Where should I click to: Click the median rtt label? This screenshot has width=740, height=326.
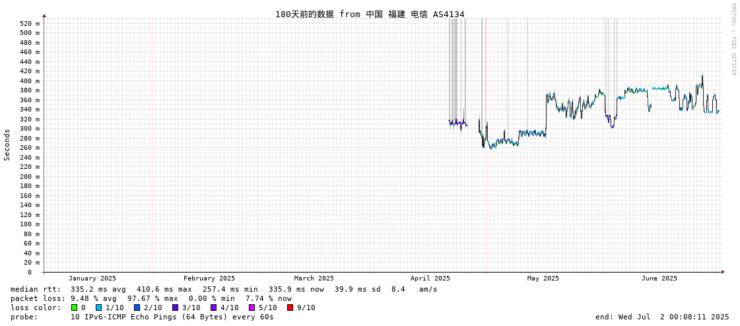(x=36, y=289)
